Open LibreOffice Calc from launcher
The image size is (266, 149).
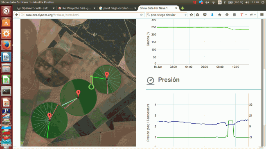pos(6,80)
